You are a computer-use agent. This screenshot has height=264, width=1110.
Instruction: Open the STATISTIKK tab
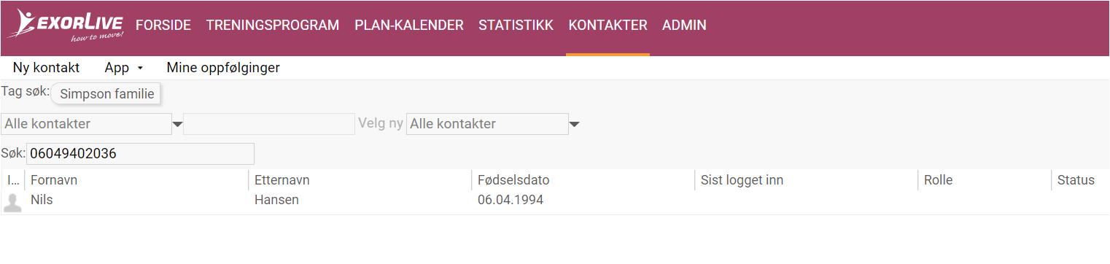click(516, 26)
